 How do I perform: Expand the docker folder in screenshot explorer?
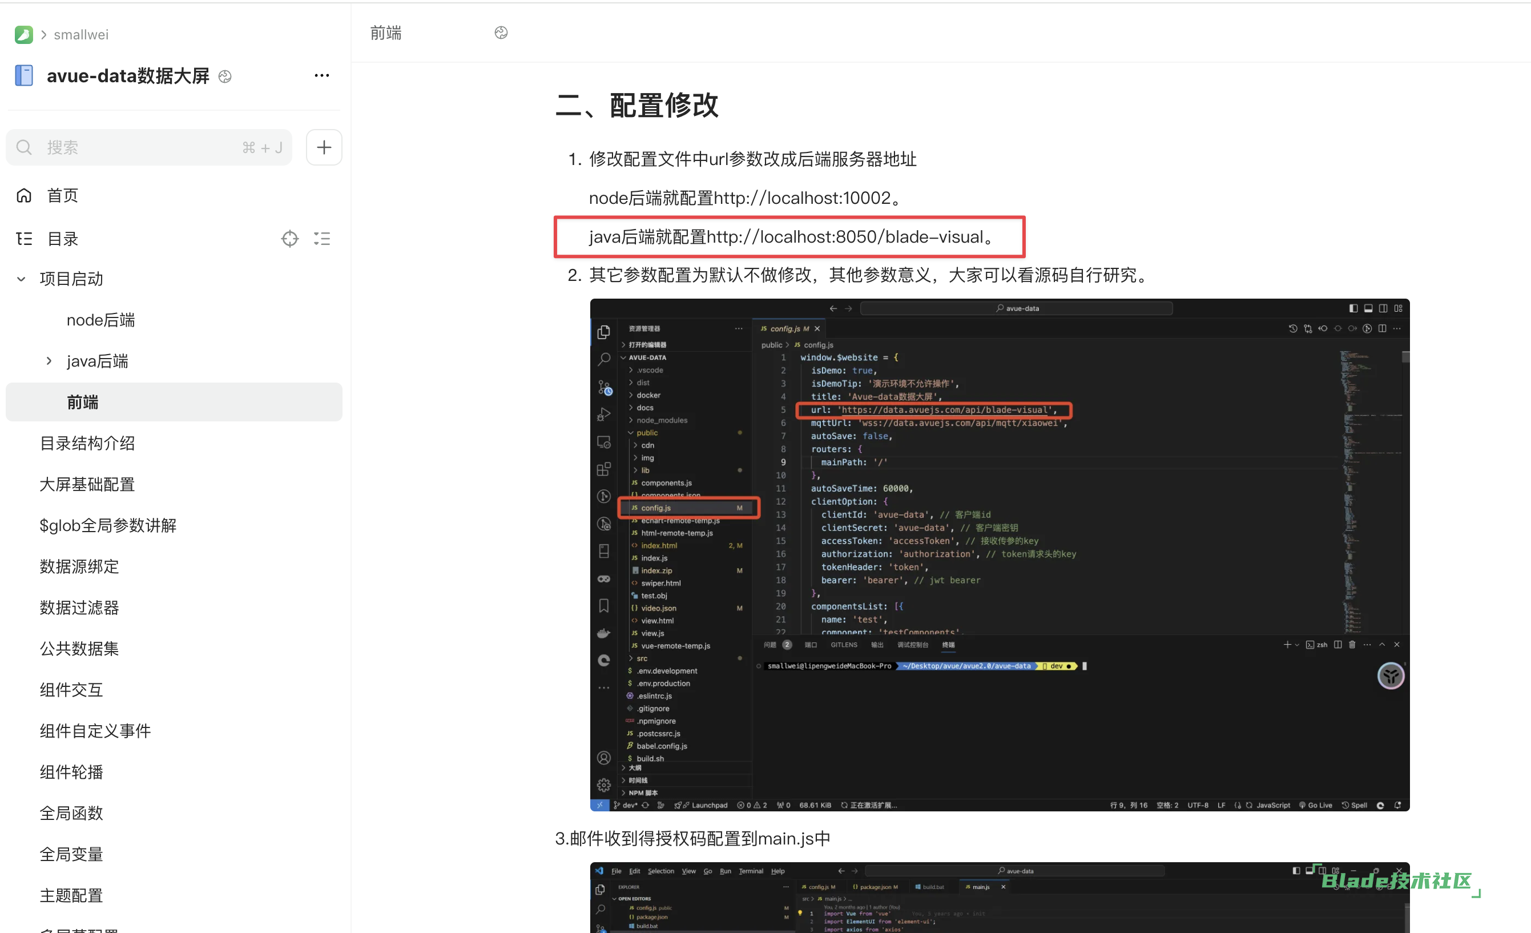(647, 395)
